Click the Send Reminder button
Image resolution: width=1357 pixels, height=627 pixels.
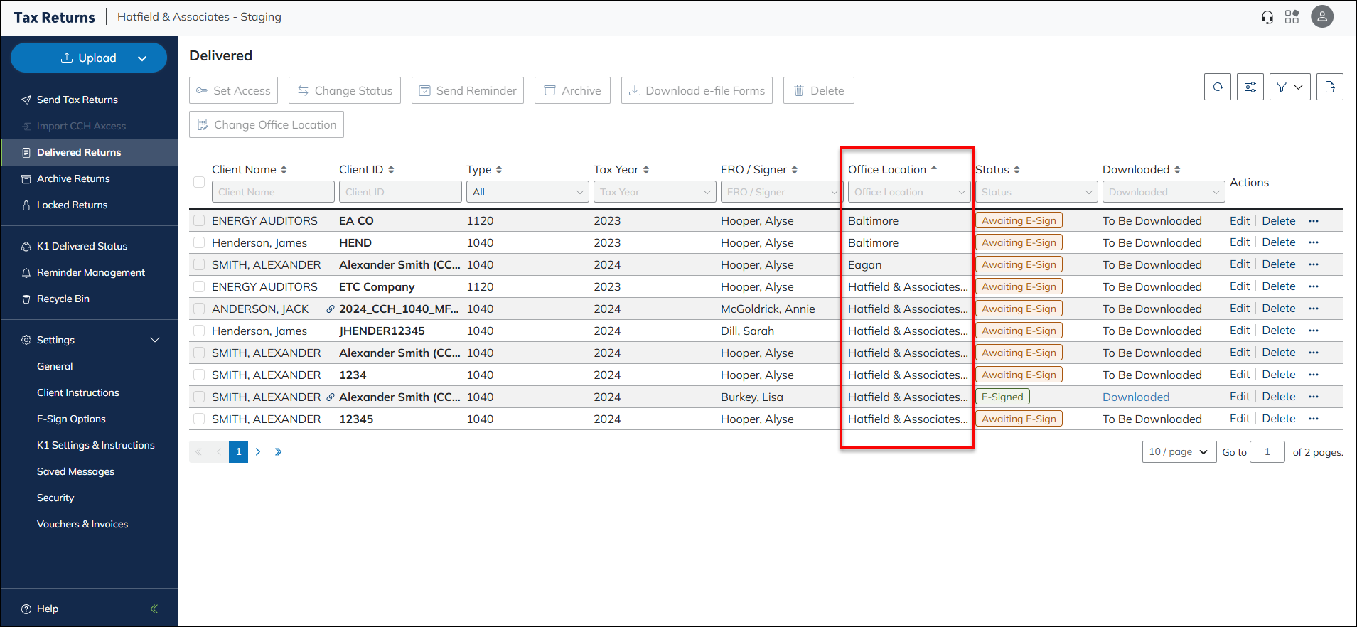point(468,90)
